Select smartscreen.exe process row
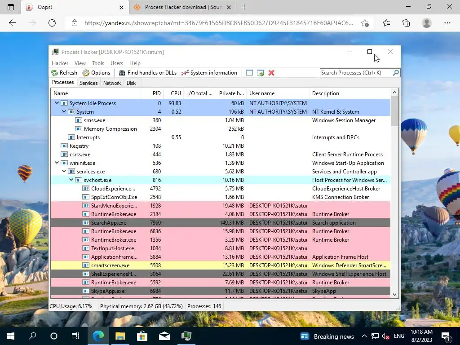This screenshot has height=345, width=460. (x=220, y=265)
